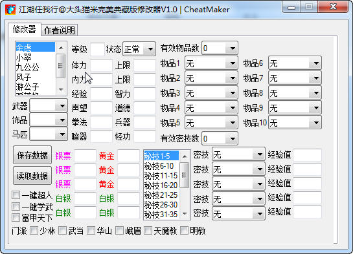Open the 状态 dropdown showing 正常
Screen dimensions: 353x254
pos(139,48)
